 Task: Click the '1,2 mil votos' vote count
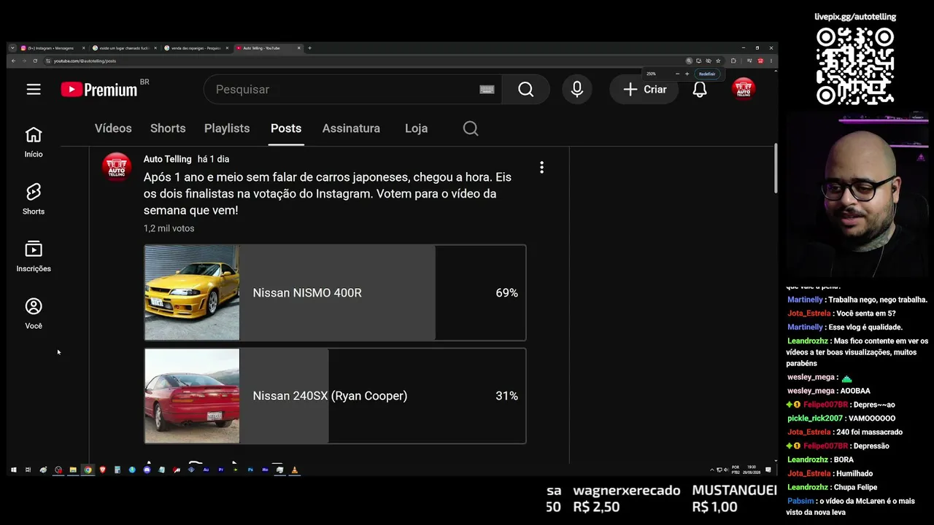click(169, 228)
